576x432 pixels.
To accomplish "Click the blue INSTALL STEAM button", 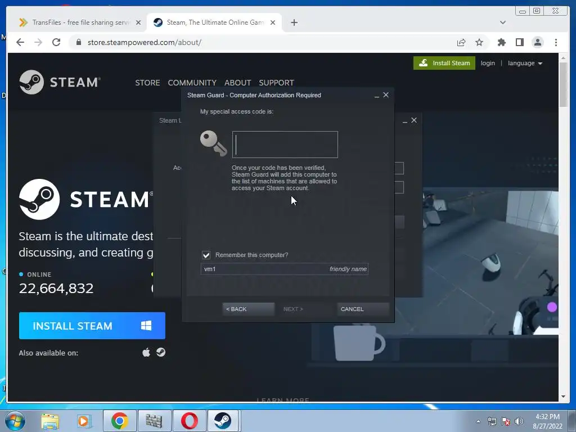I will click(x=92, y=326).
